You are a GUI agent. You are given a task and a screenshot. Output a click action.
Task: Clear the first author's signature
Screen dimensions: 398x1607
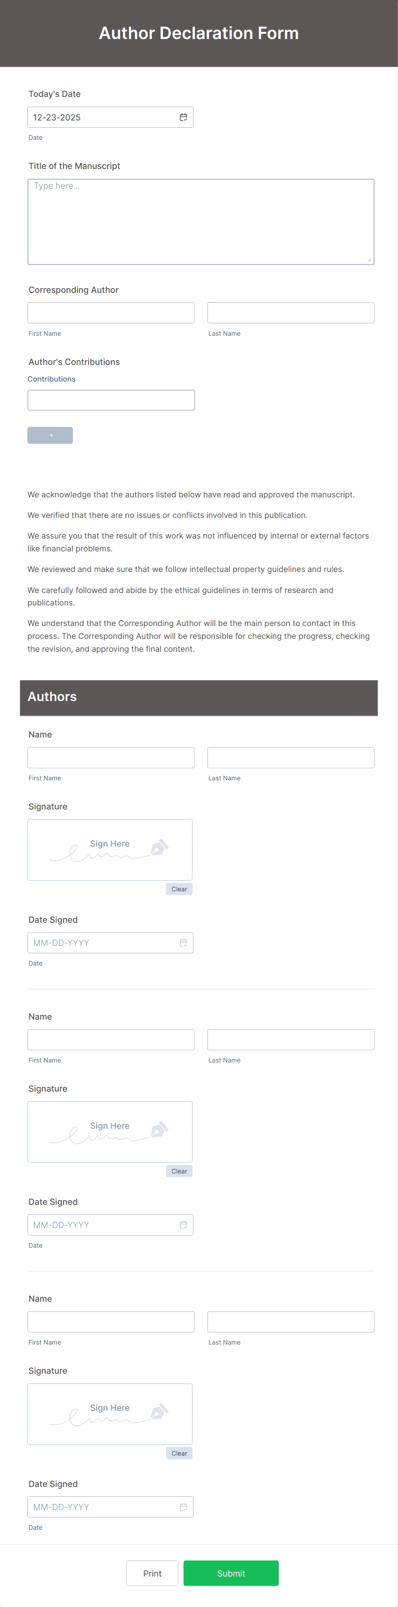click(179, 889)
